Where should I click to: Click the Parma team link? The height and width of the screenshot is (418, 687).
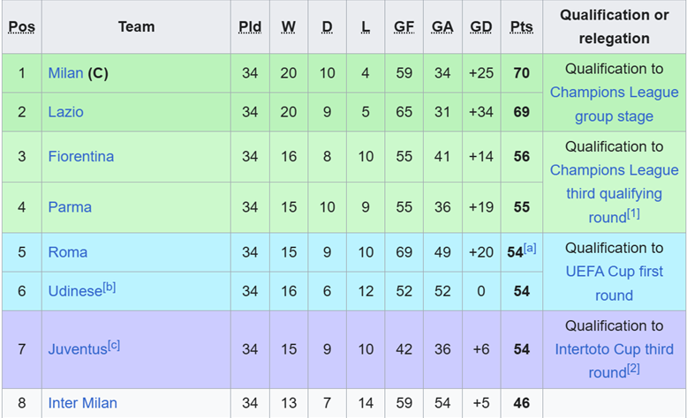[70, 207]
